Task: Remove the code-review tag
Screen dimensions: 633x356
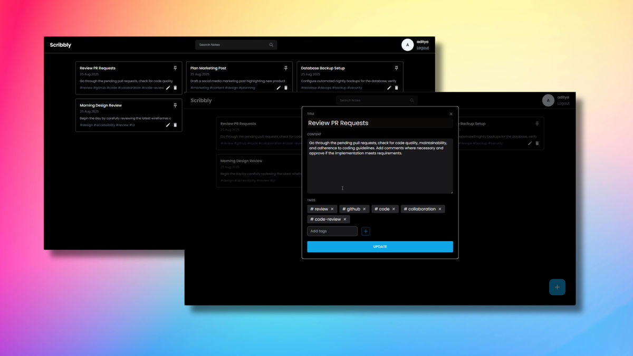Action: (345, 219)
